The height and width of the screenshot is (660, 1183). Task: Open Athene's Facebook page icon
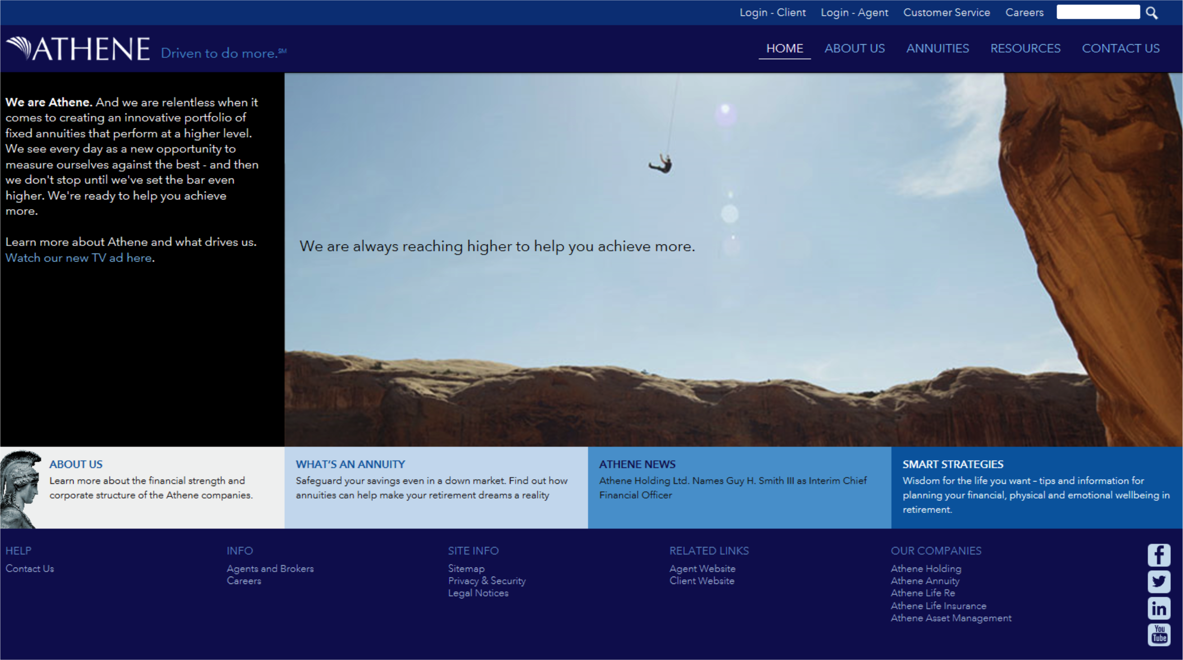pos(1159,555)
